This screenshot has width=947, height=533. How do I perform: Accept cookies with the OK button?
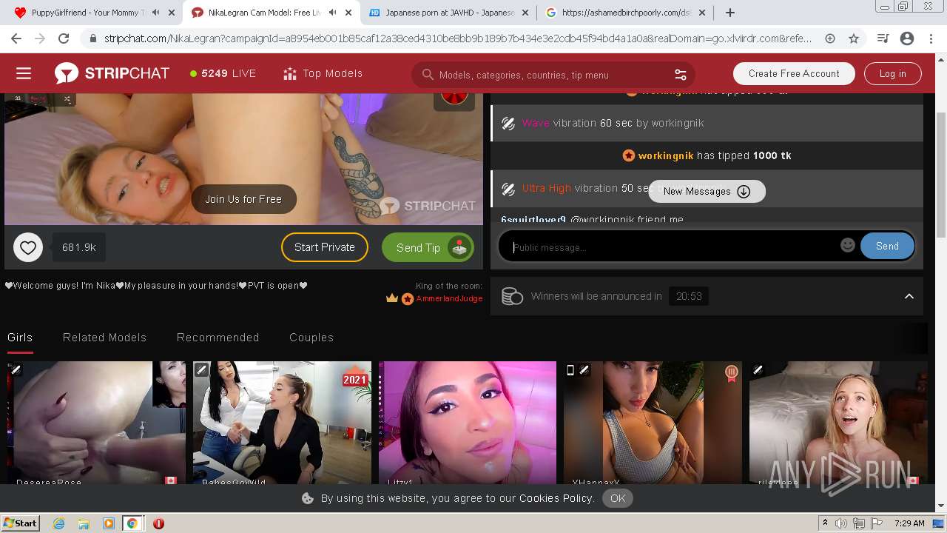(618, 498)
